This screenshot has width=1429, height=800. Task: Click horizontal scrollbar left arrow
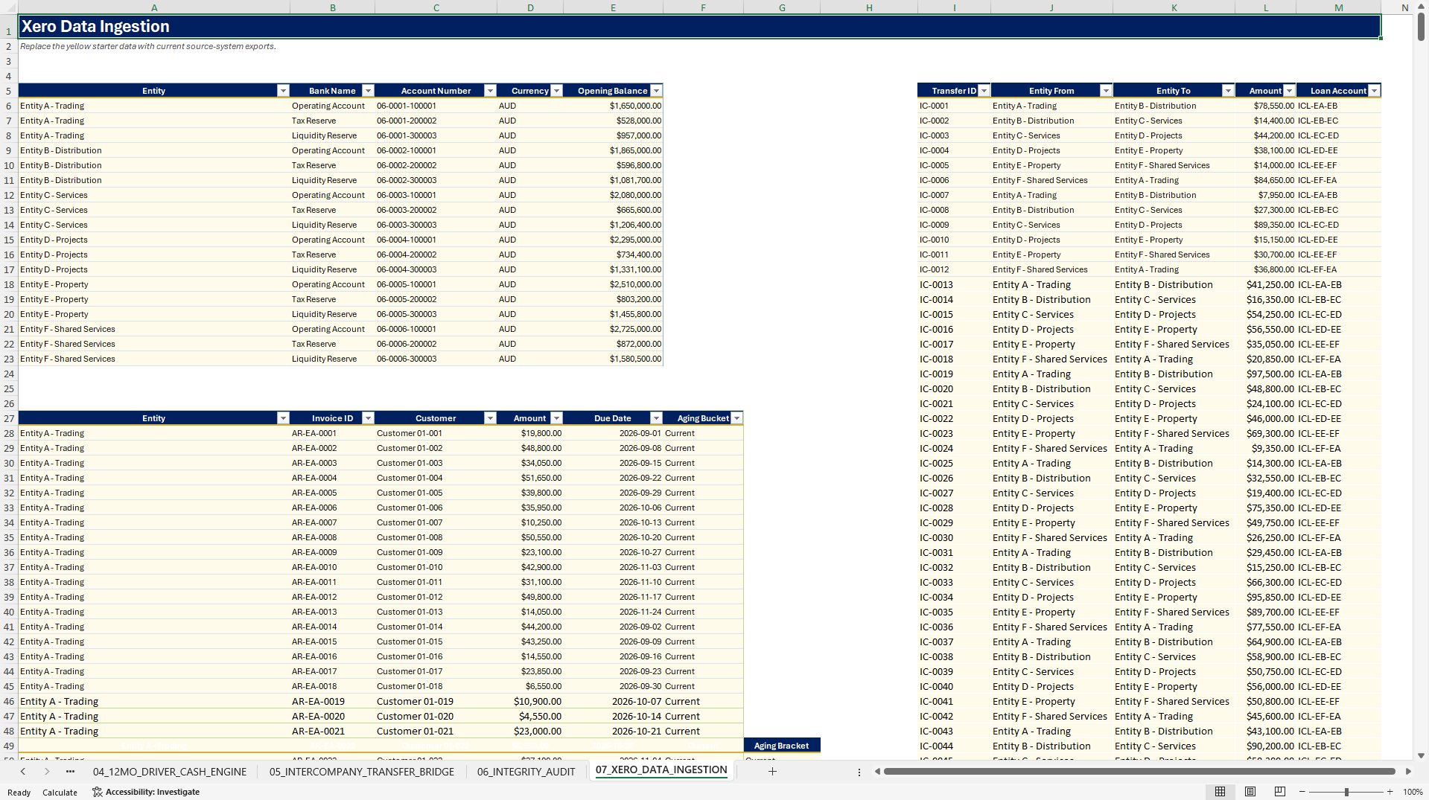pos(877,772)
